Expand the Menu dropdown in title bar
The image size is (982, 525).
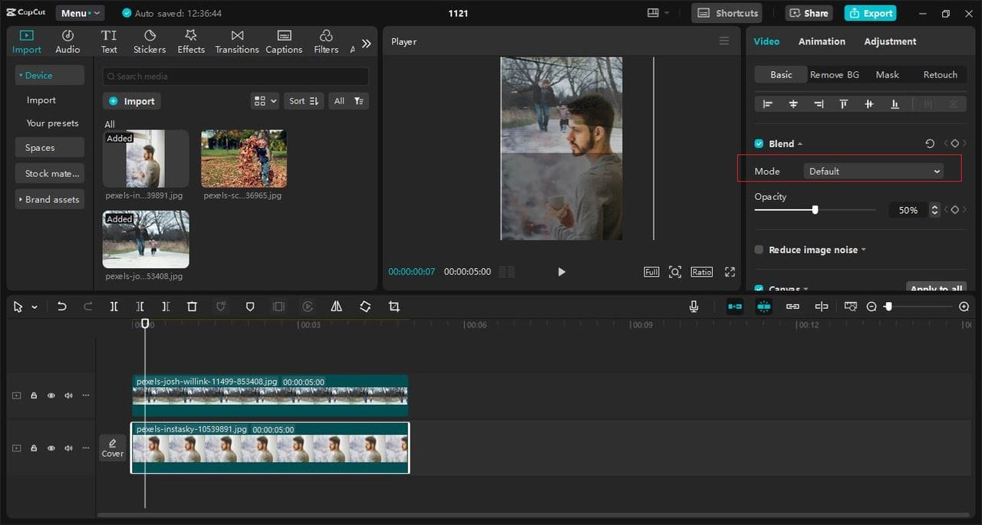80,13
